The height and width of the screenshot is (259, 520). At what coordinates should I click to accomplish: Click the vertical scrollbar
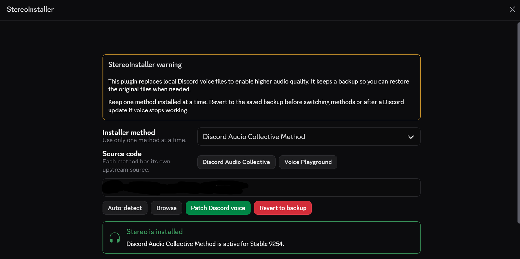(518, 123)
